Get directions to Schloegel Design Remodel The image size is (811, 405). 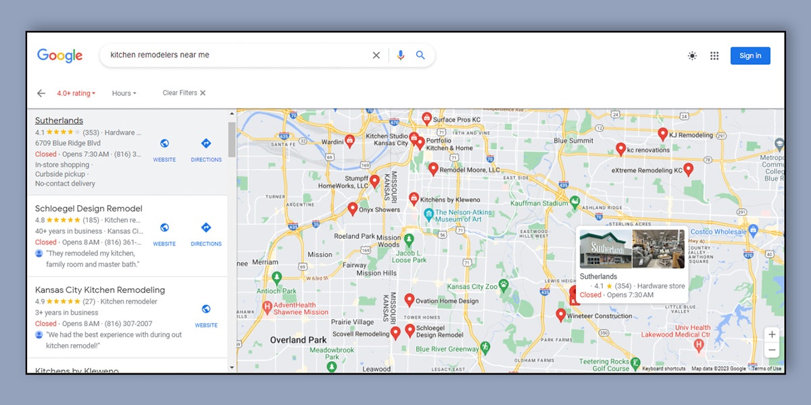point(206,228)
